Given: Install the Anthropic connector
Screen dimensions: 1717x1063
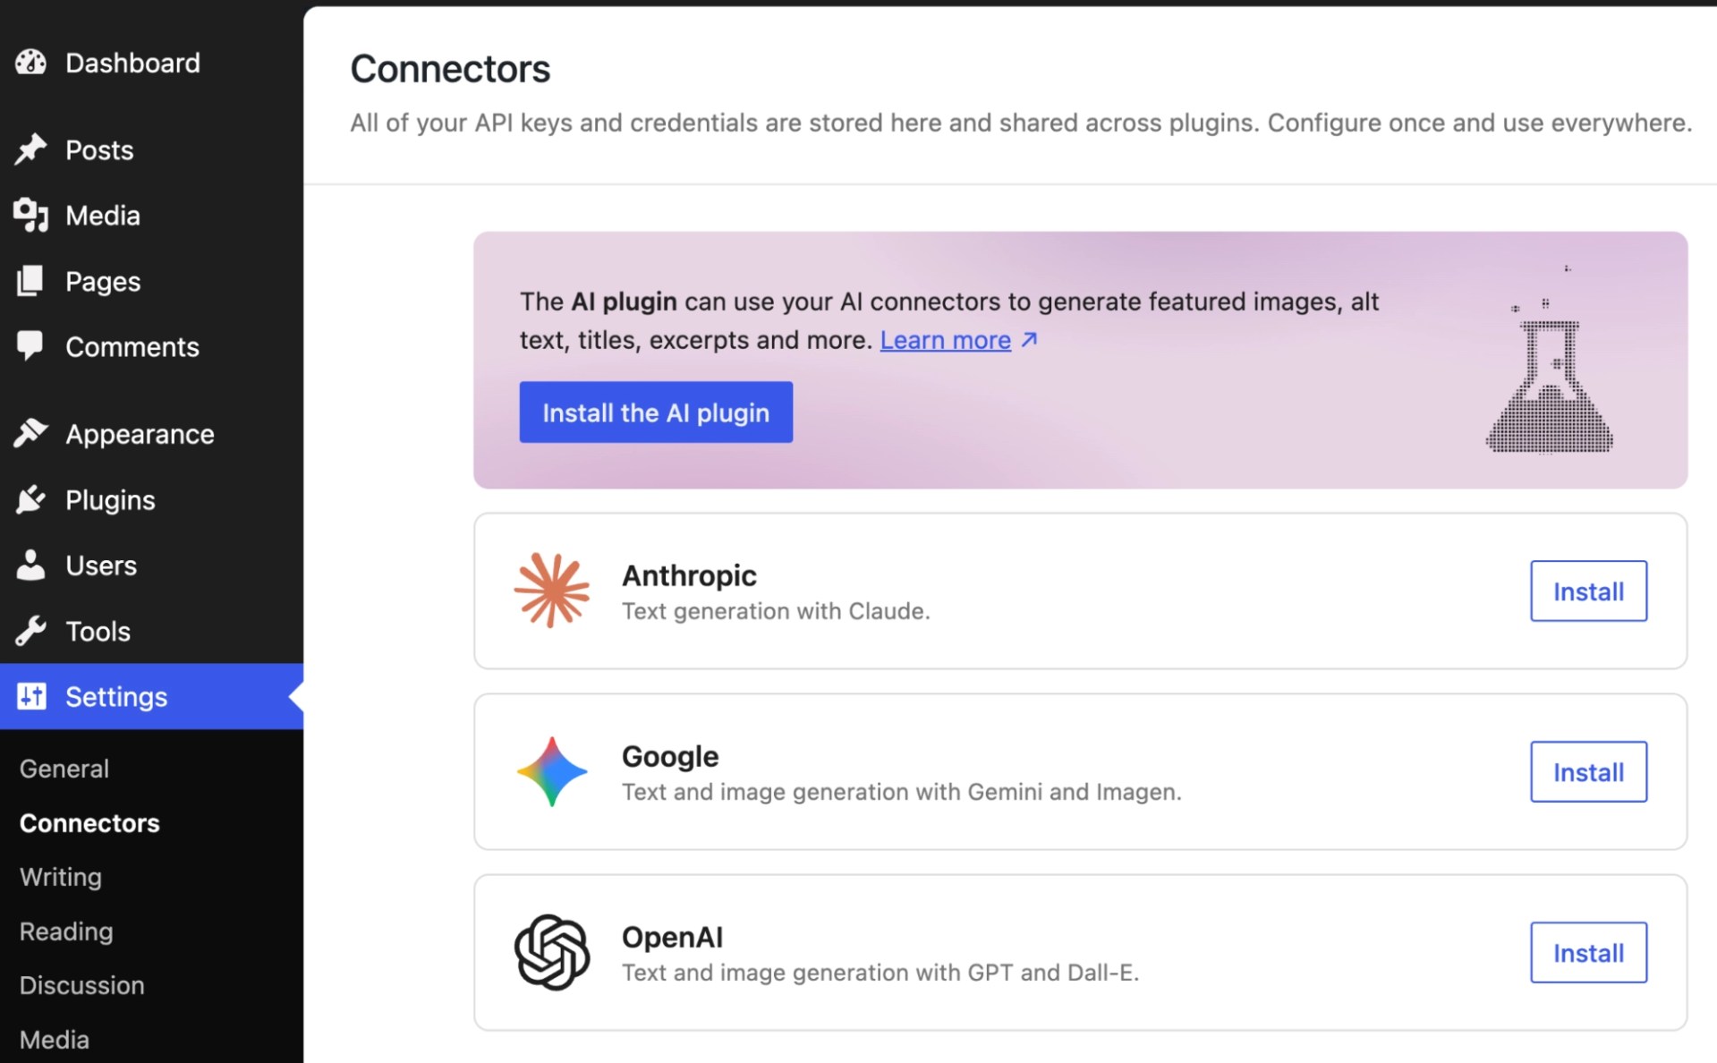Looking at the screenshot, I should click(1588, 591).
